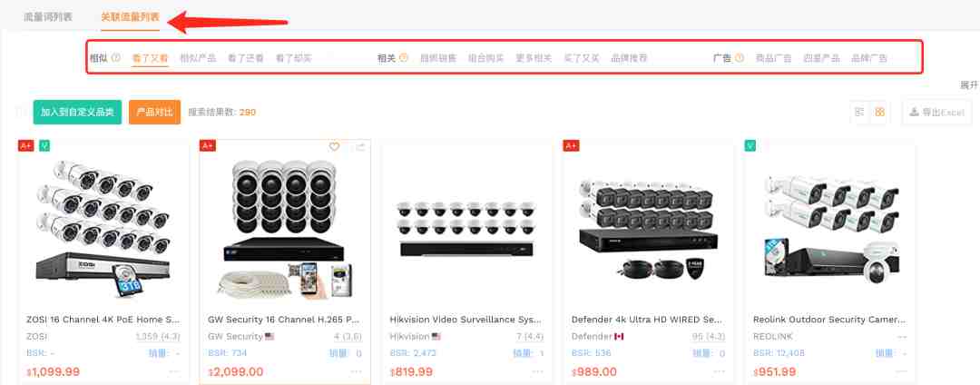Click green V badge on Reolink card
This screenshot has height=385, width=980.
750,145
